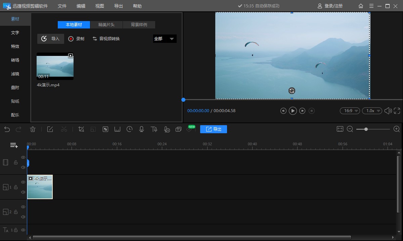Click zoom-to-fit timeline icon
The image size is (403, 241).
coord(340,129)
